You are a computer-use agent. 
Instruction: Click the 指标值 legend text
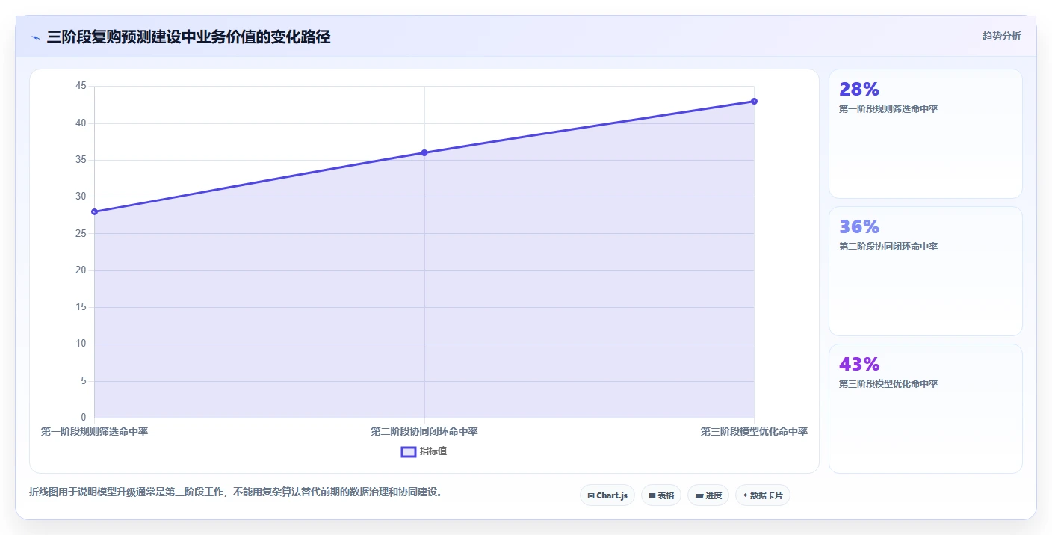(433, 451)
